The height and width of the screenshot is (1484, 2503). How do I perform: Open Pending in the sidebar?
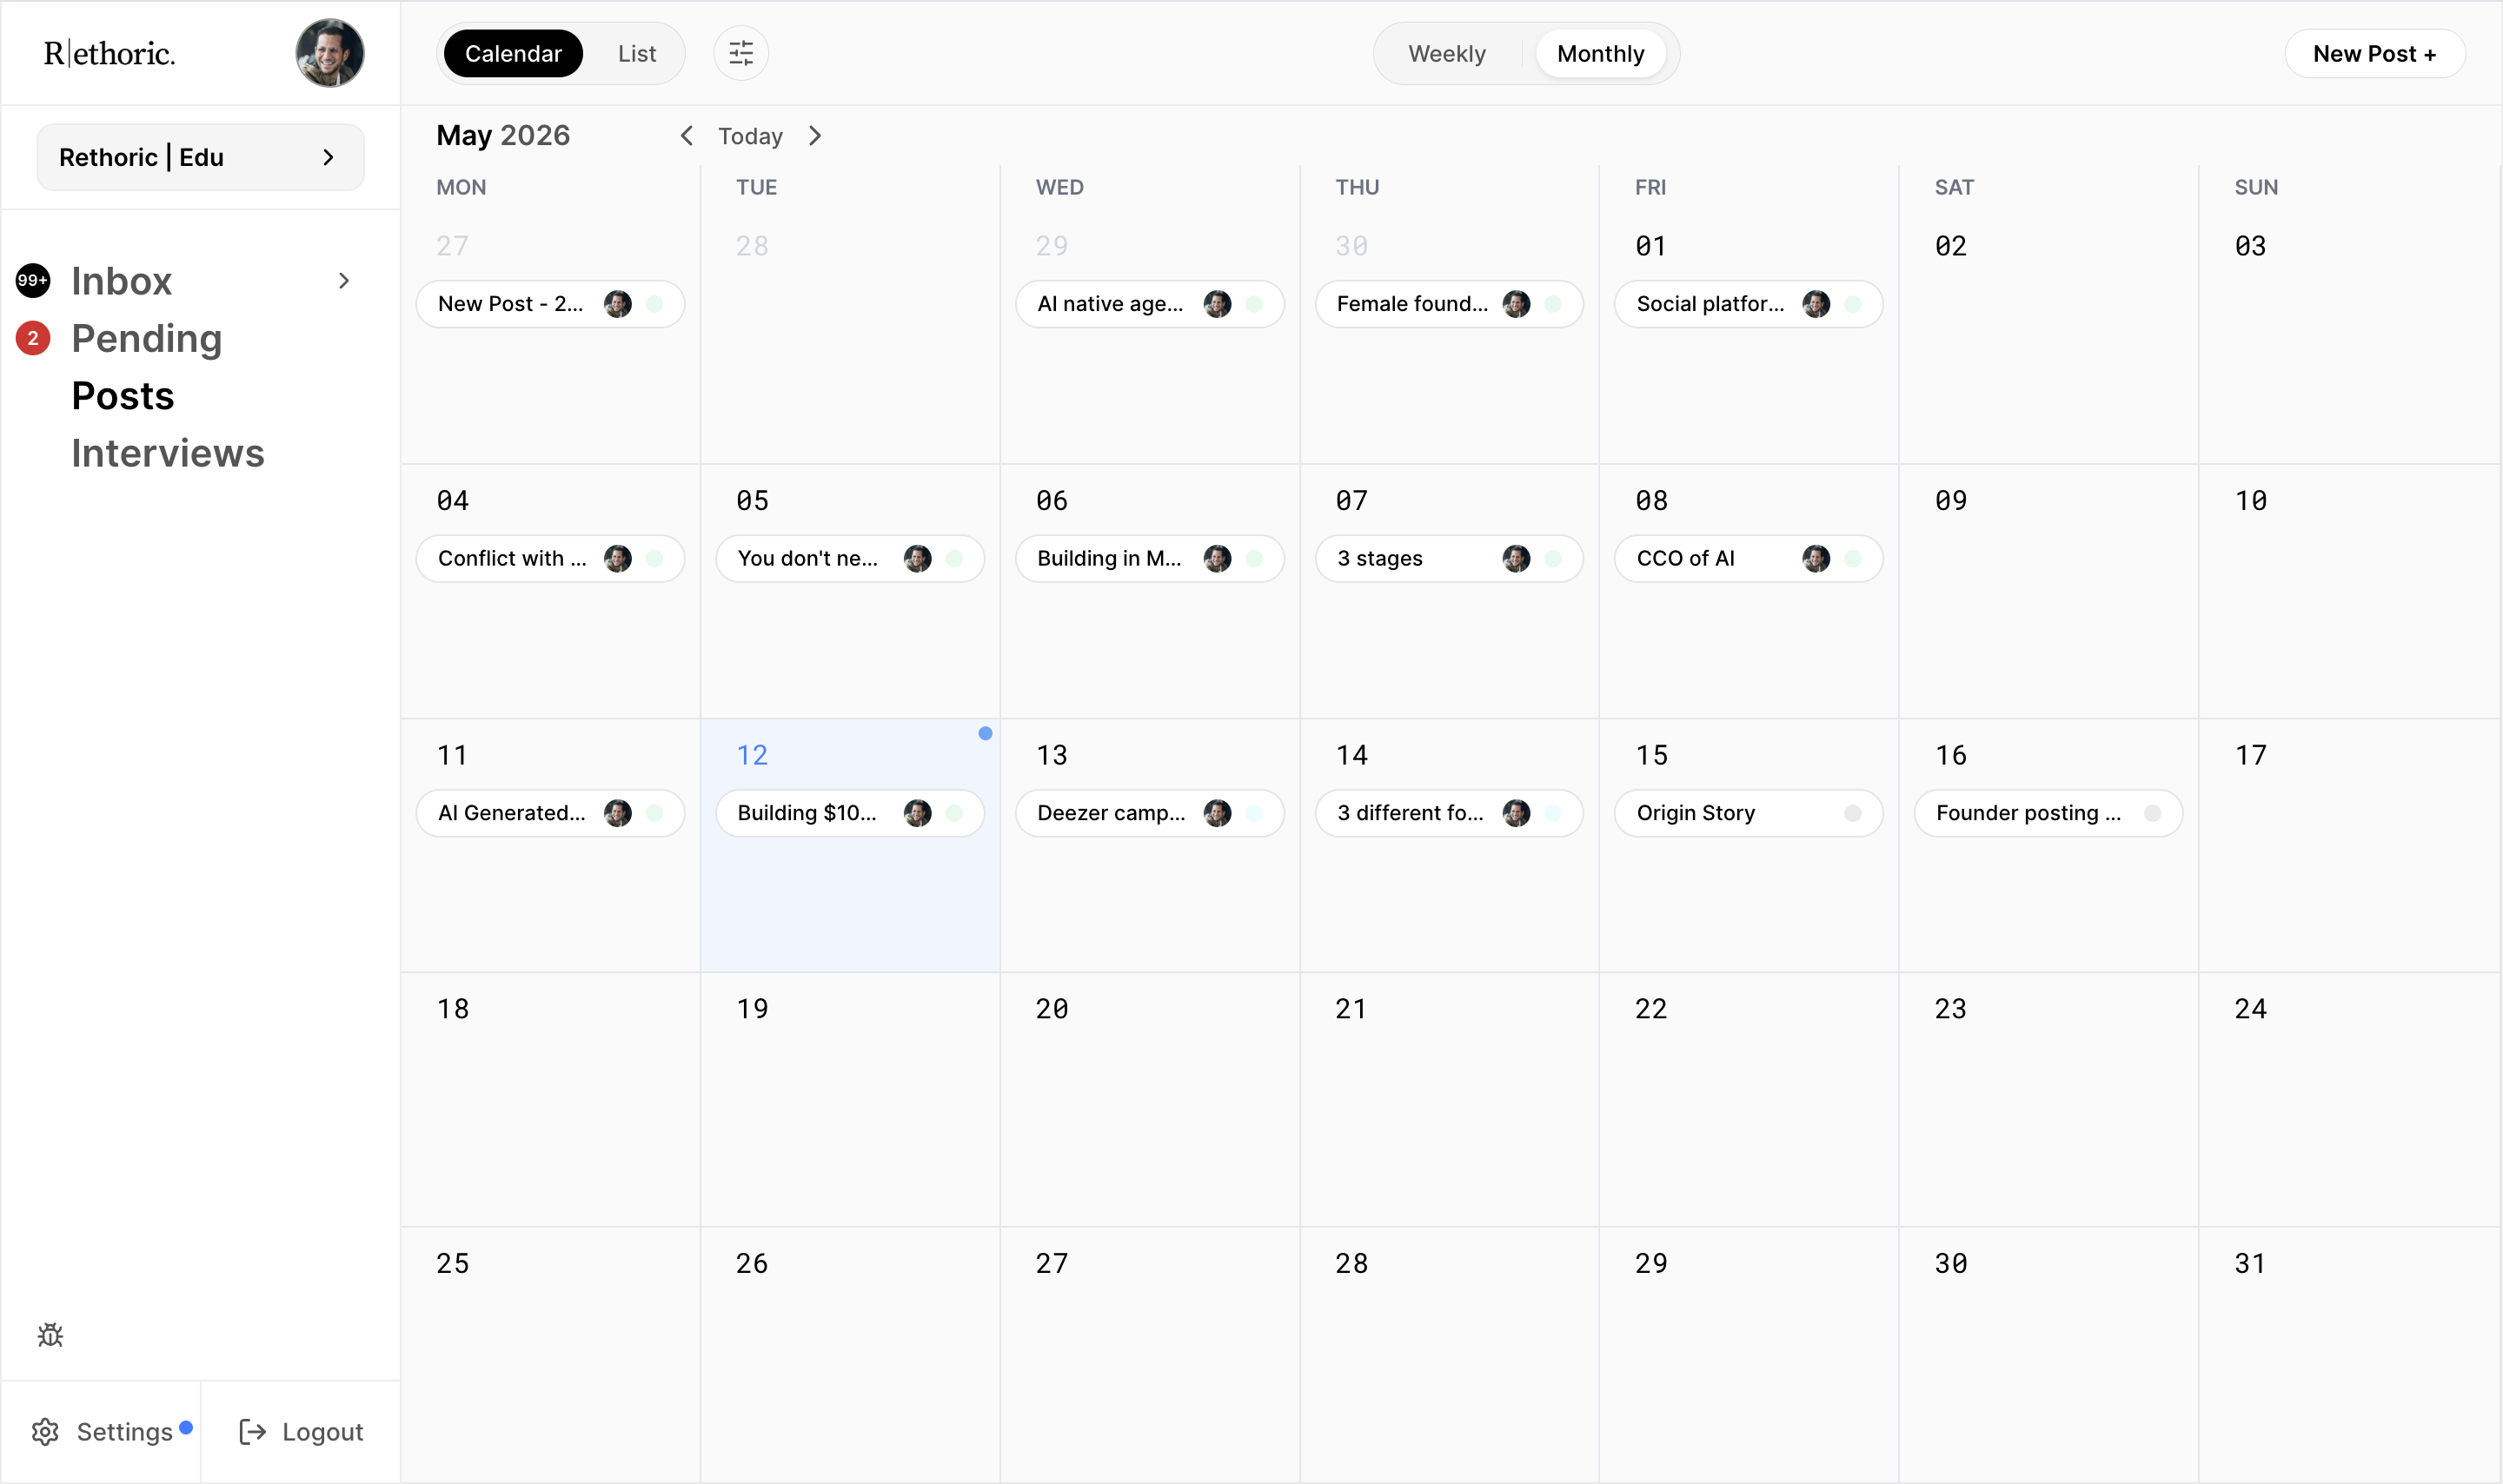147,338
